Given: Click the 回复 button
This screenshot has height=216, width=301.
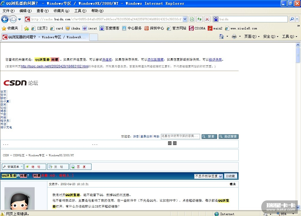Looking at the screenshot, I should [x=80, y=167].
